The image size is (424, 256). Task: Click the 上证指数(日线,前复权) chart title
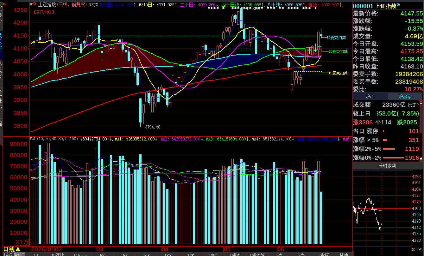63,5
